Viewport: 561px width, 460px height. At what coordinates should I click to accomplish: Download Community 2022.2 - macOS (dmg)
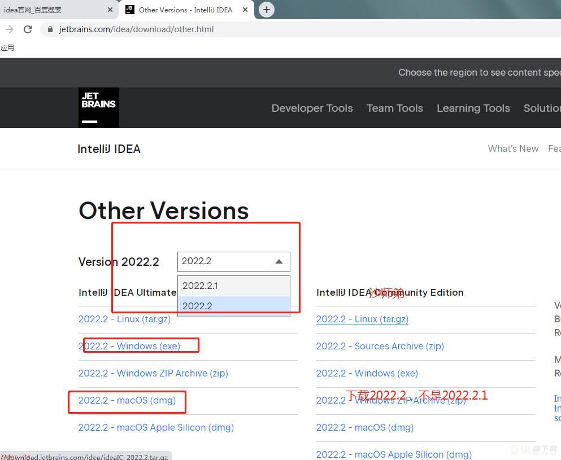click(x=365, y=427)
